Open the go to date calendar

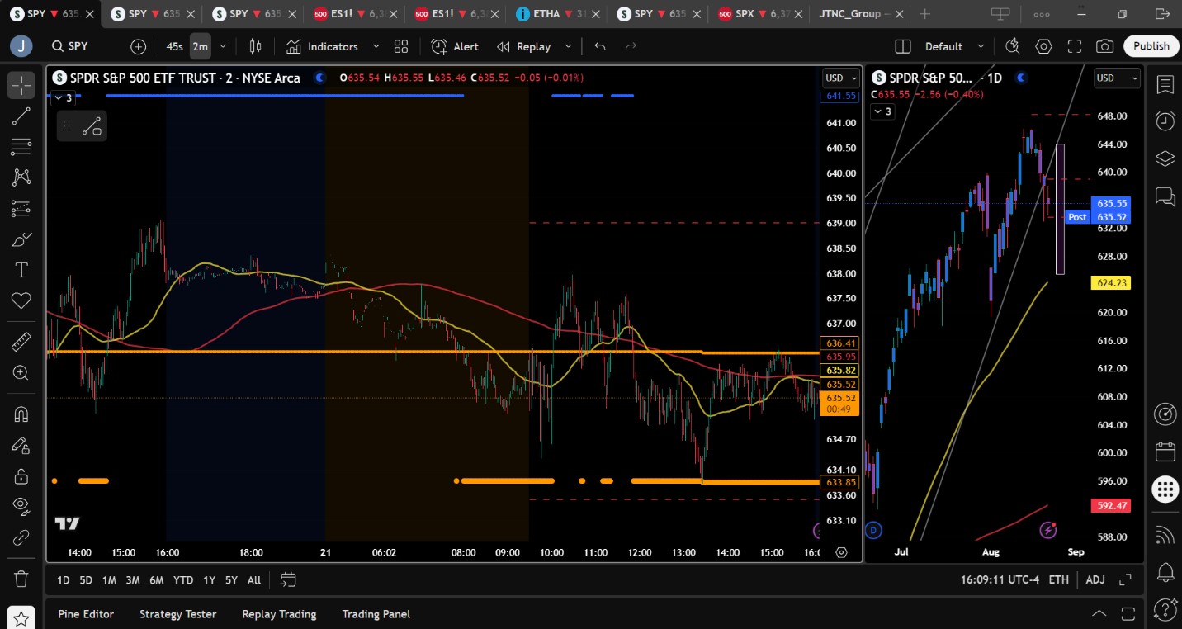click(288, 580)
